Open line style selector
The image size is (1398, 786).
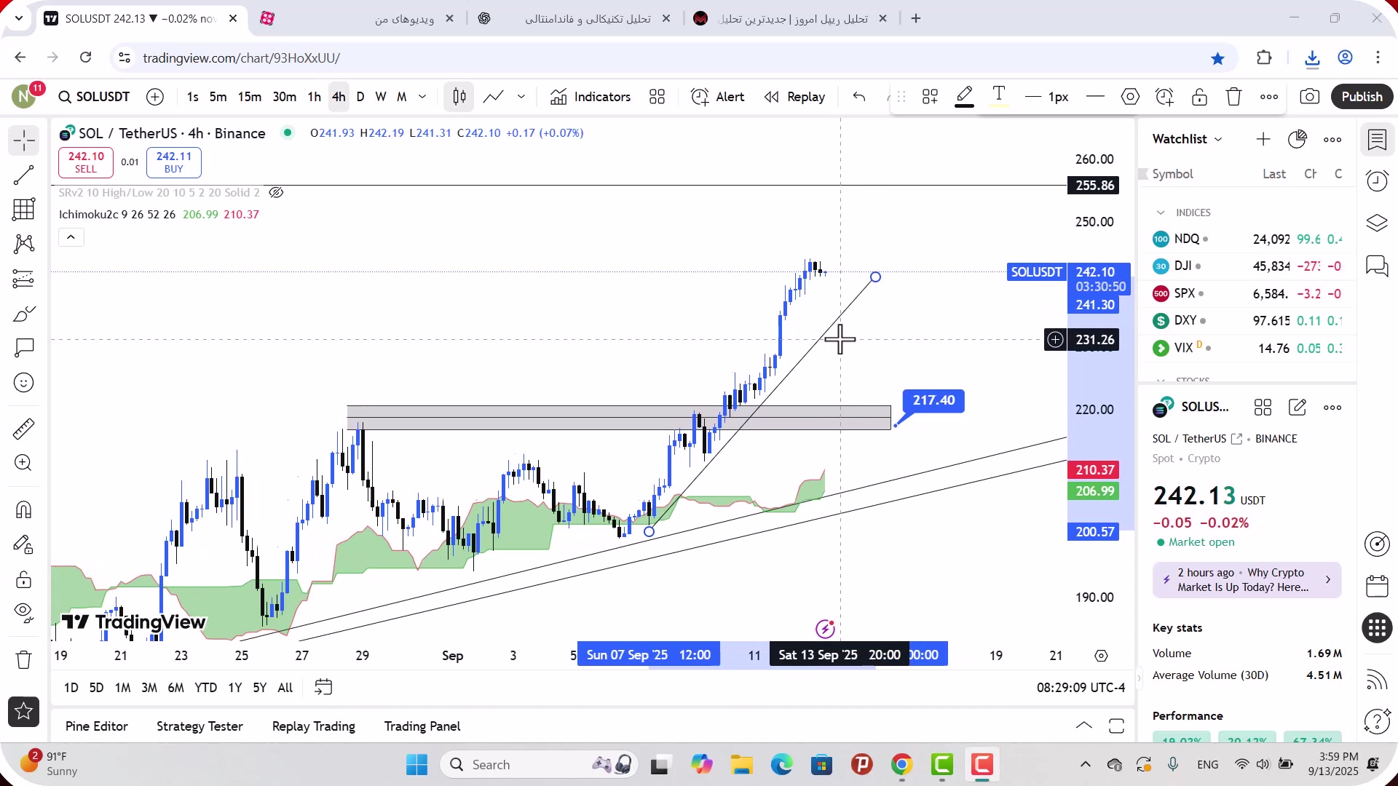tap(1095, 96)
